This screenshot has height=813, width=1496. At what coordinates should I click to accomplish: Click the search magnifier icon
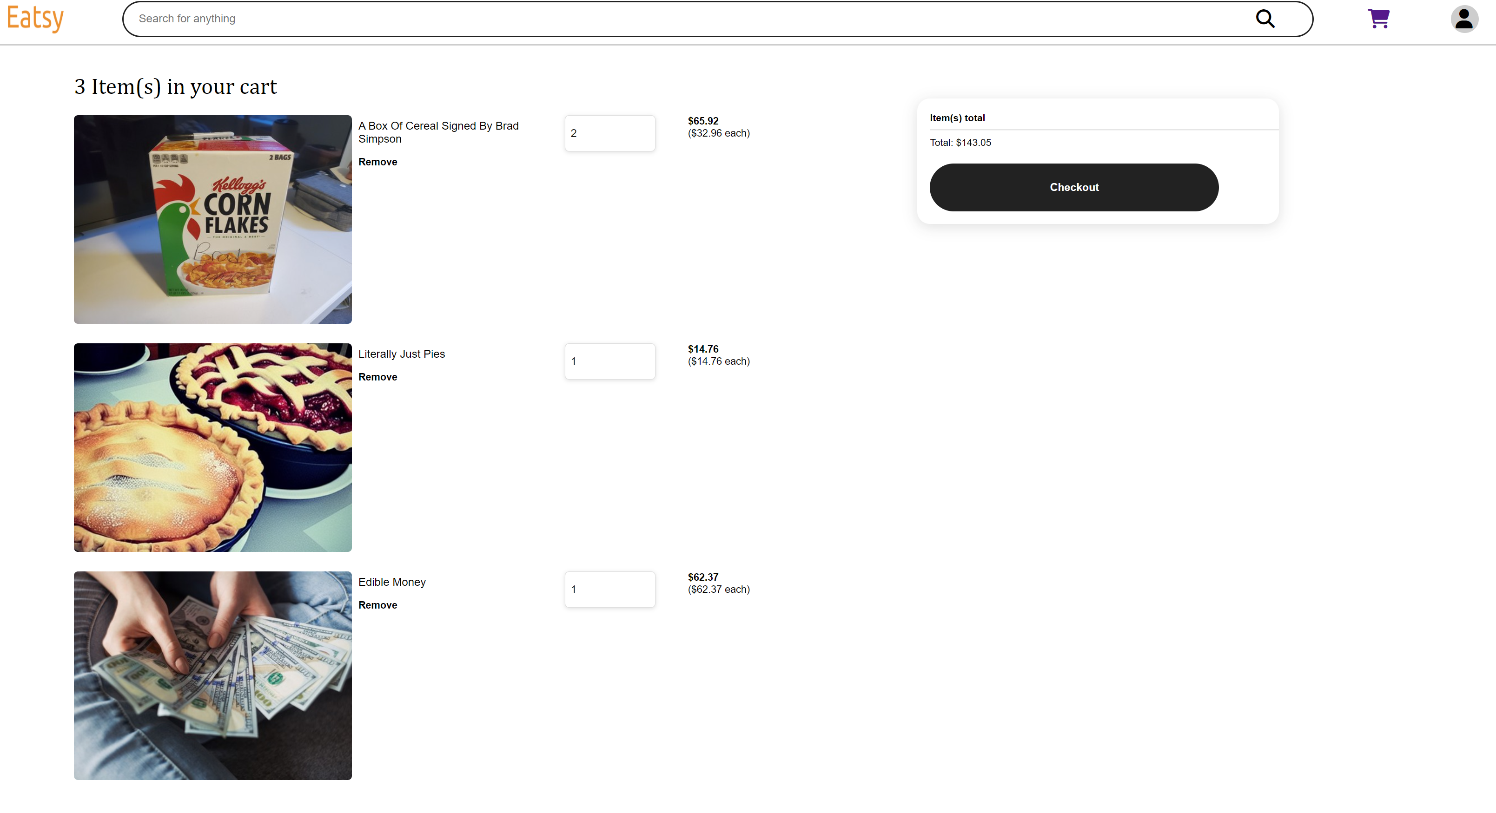1266,18
